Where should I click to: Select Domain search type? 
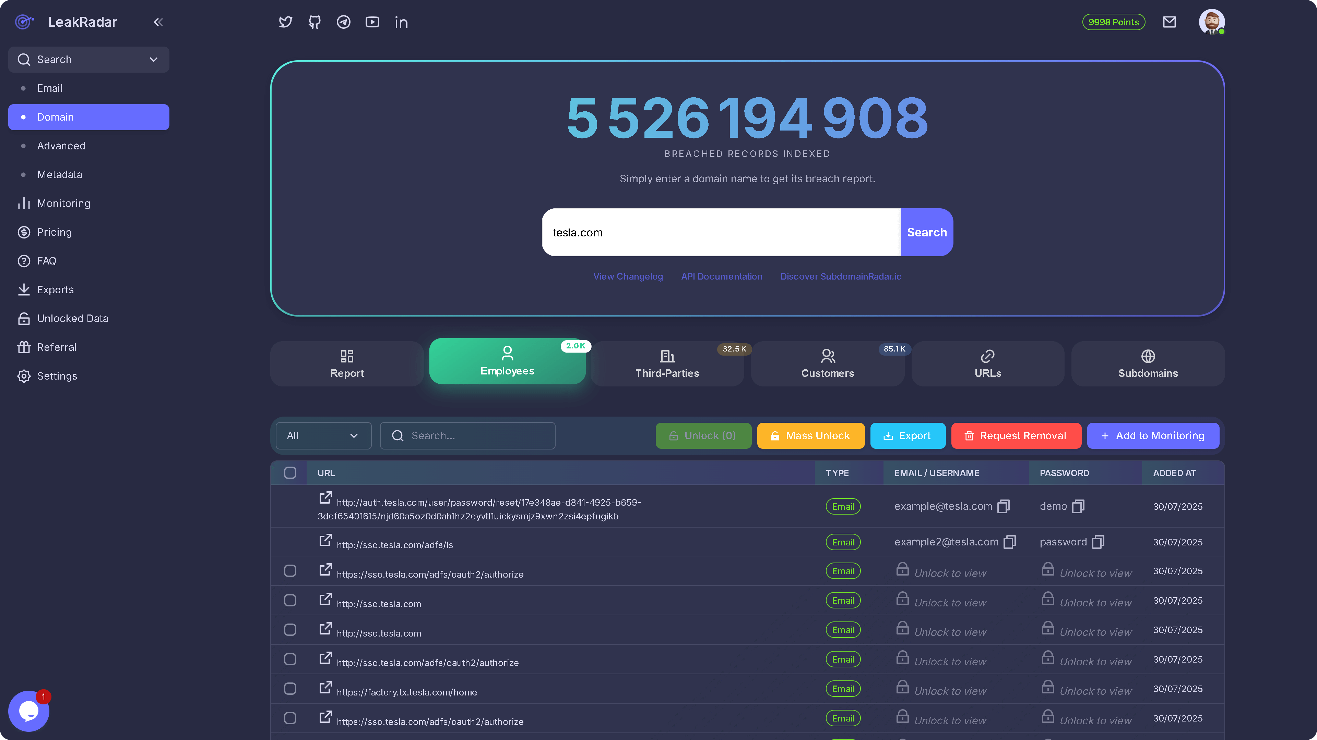[x=88, y=117]
